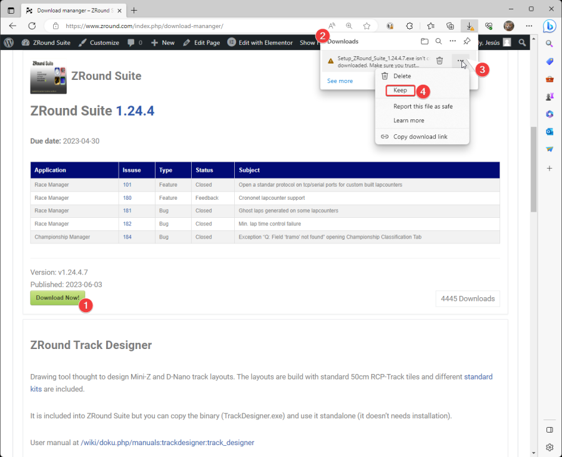Click the zoom magnifier icon in address bar

tap(349, 26)
